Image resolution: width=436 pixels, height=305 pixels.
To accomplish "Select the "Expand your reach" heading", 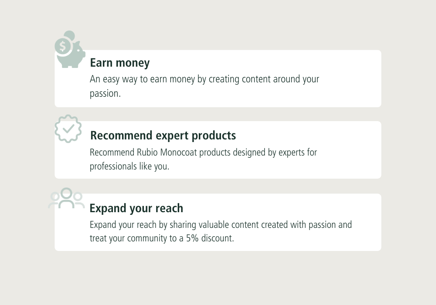I will (136, 208).
